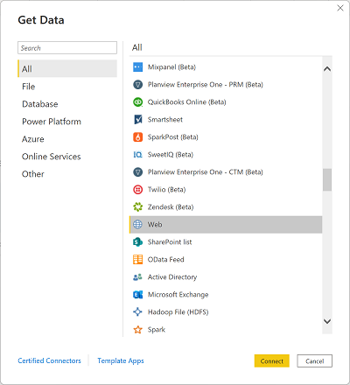Select Zendesk (Beta) label
The image size is (350, 385).
pos(171,207)
